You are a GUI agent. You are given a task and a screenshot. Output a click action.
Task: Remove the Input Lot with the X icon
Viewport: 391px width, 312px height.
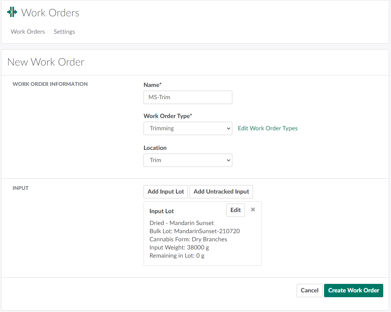(253, 209)
